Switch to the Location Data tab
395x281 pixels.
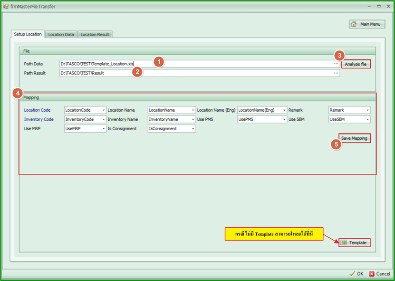point(61,34)
